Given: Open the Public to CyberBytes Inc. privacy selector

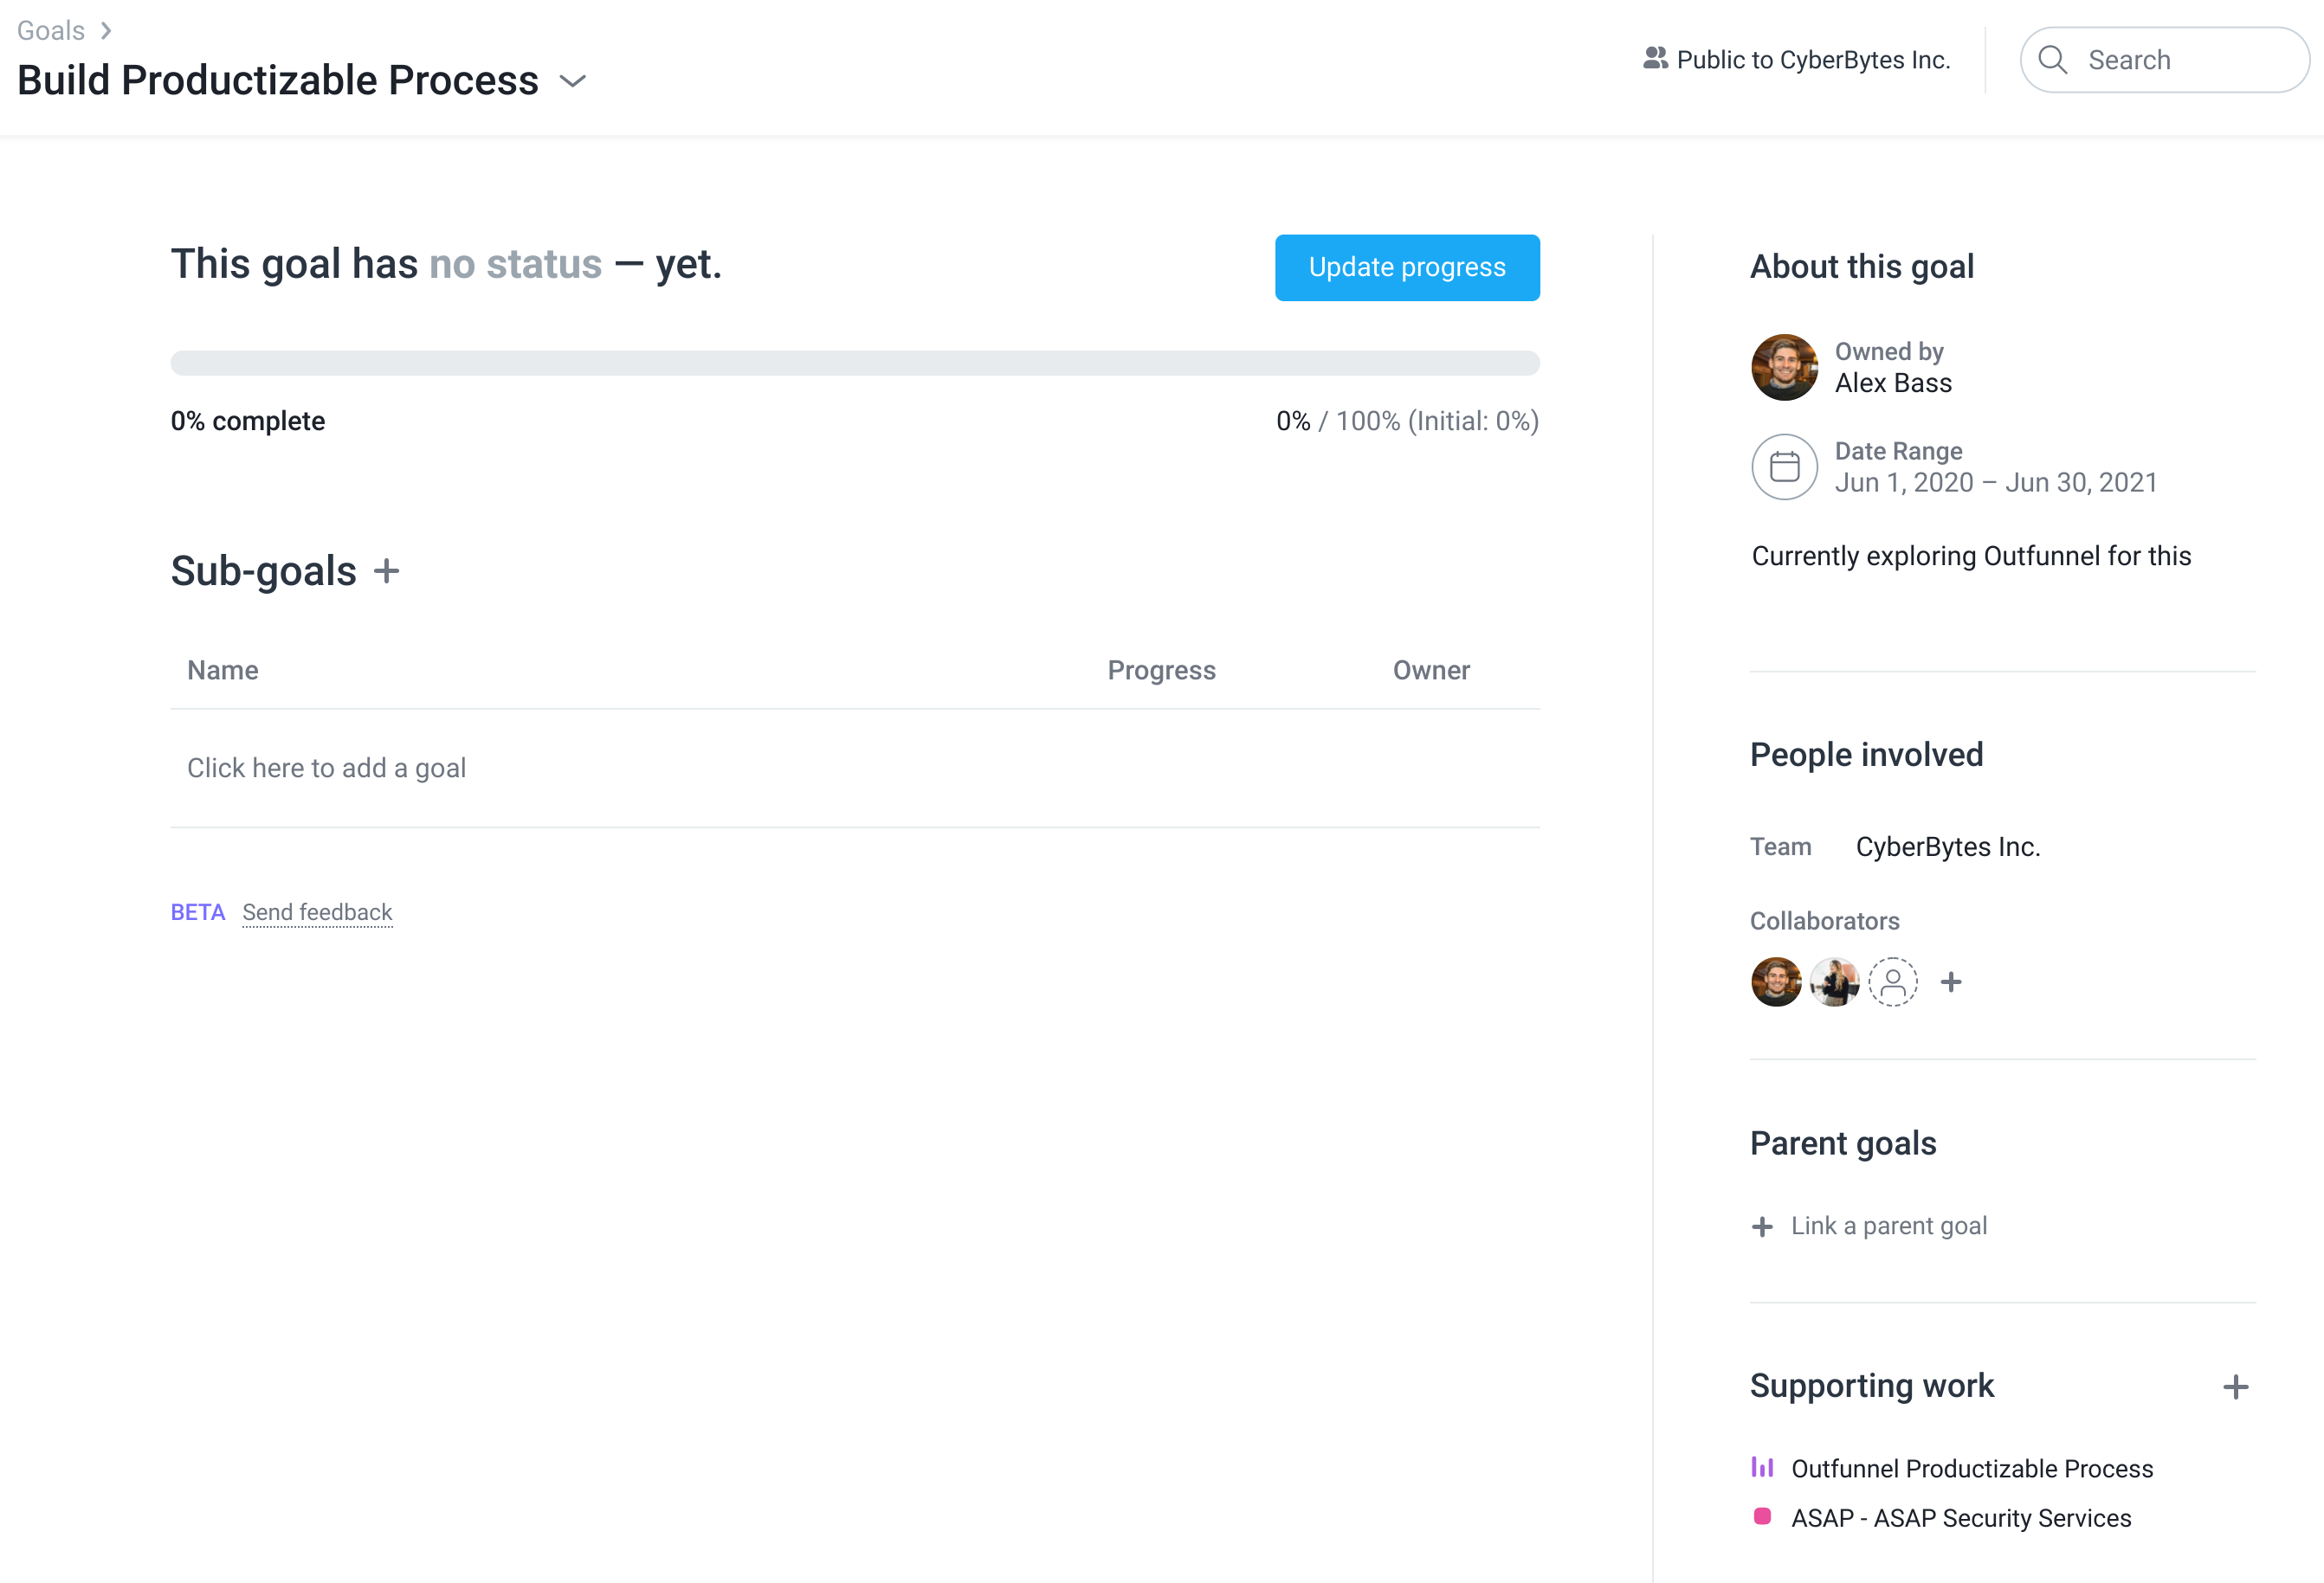Looking at the screenshot, I should (1797, 60).
